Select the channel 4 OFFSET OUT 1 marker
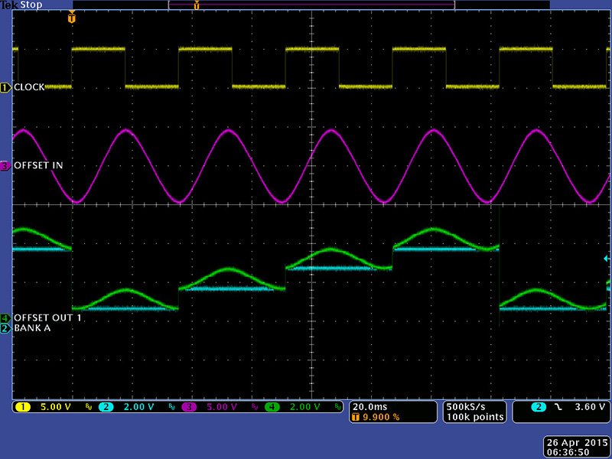Image resolution: width=612 pixels, height=459 pixels. (x=5, y=317)
